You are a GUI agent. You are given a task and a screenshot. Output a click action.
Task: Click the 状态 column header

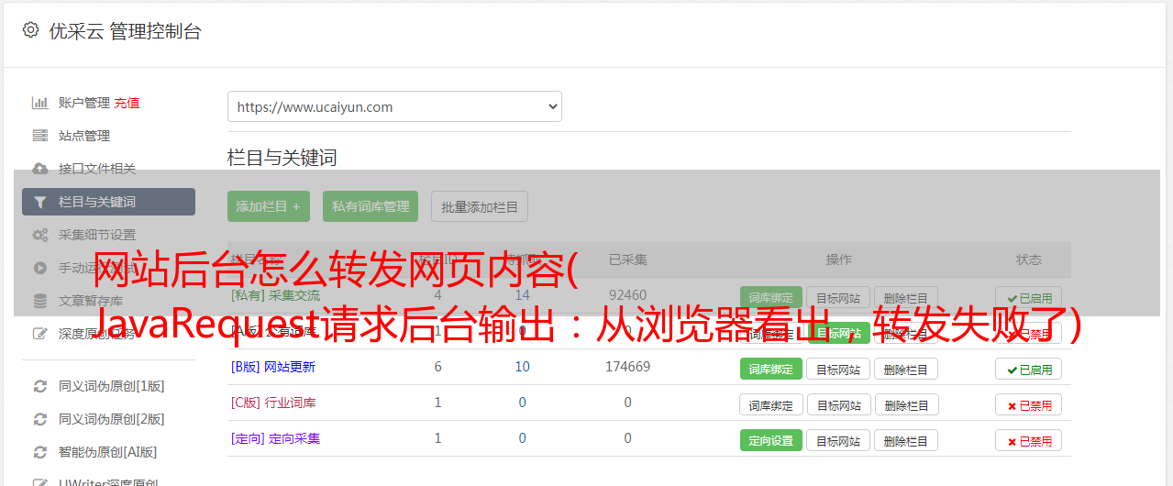pyautogui.click(x=1029, y=260)
